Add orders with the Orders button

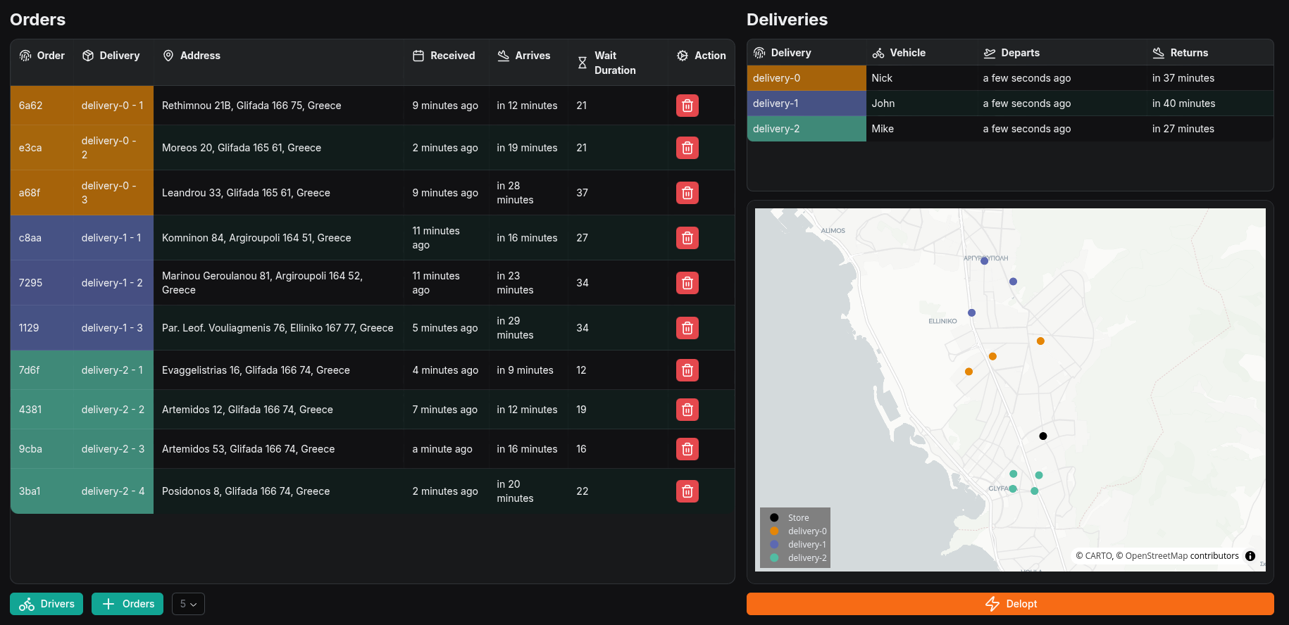(127, 604)
